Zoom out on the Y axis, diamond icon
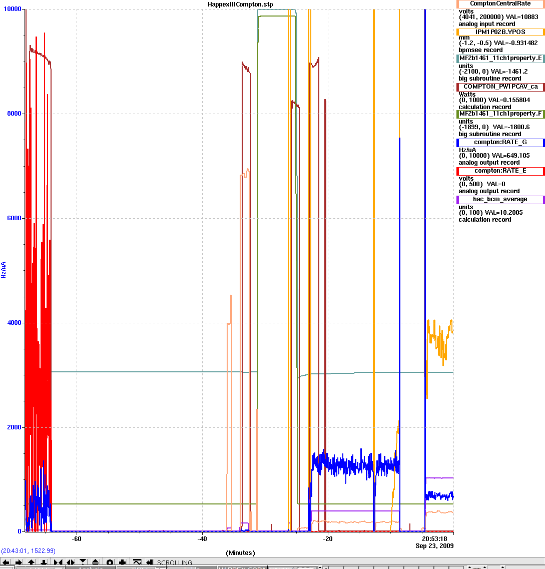545x569 pixels. pyautogui.click(x=96, y=562)
